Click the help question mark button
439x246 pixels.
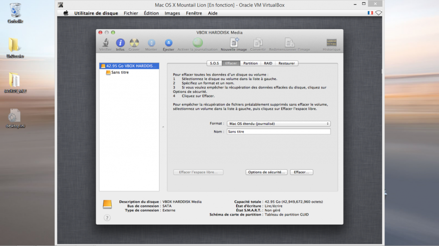(x=107, y=218)
